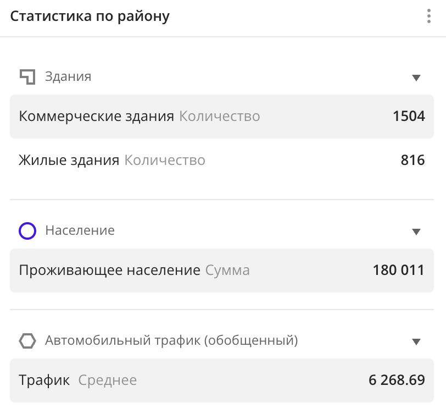Open options via the header overflow menu
The image size is (446, 419).
click(x=429, y=16)
